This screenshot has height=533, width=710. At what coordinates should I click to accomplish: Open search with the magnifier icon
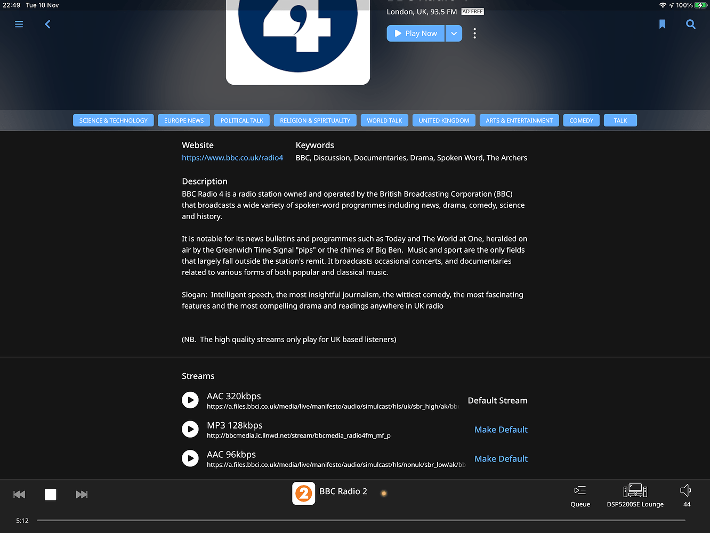tap(691, 25)
